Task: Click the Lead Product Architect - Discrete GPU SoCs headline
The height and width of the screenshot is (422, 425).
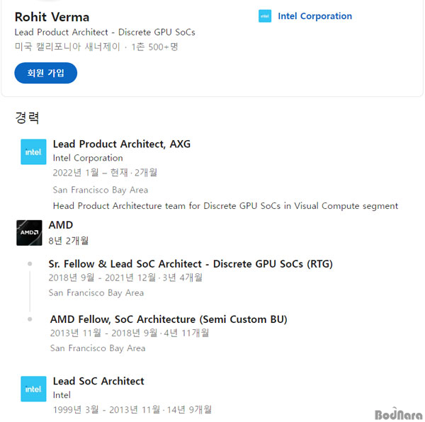Action: click(105, 33)
